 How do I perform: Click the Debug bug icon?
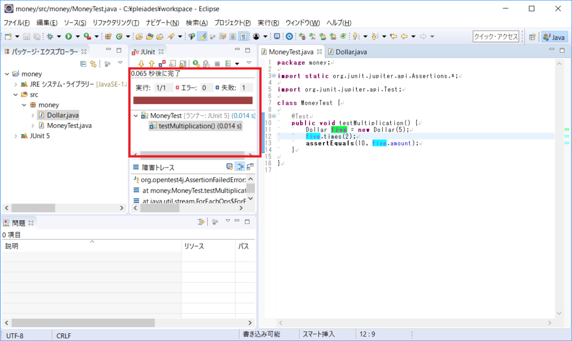[x=50, y=36]
